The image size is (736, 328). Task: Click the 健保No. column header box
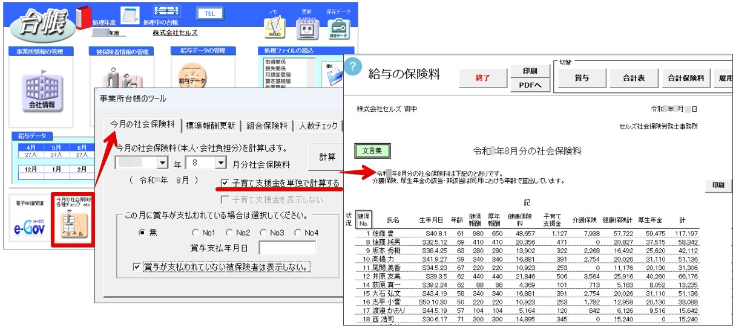(364, 220)
